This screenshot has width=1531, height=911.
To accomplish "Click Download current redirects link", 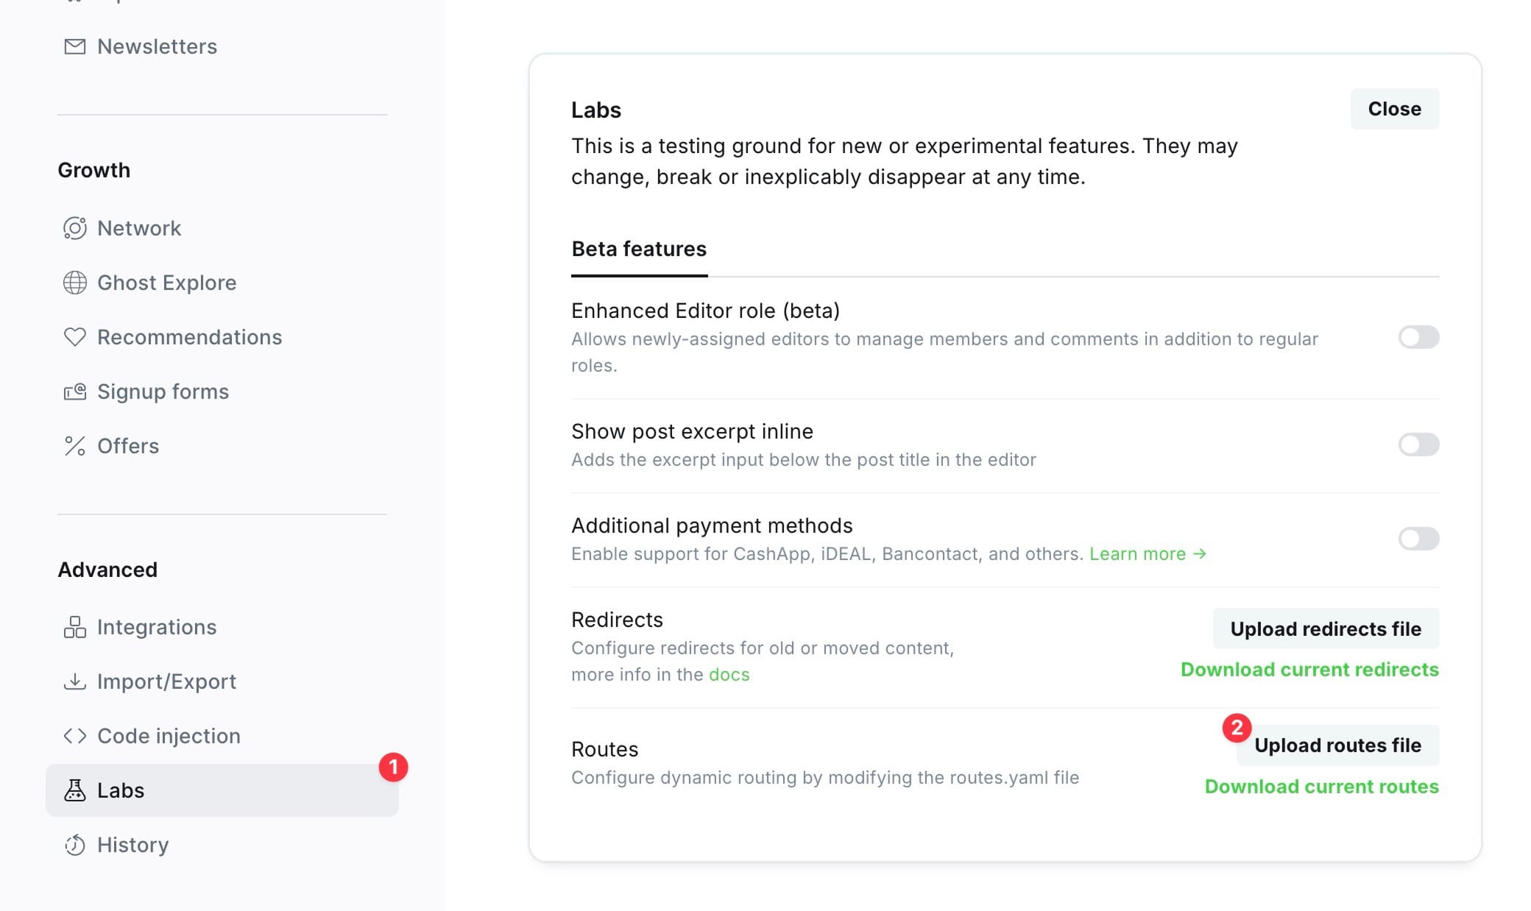I will coord(1309,670).
